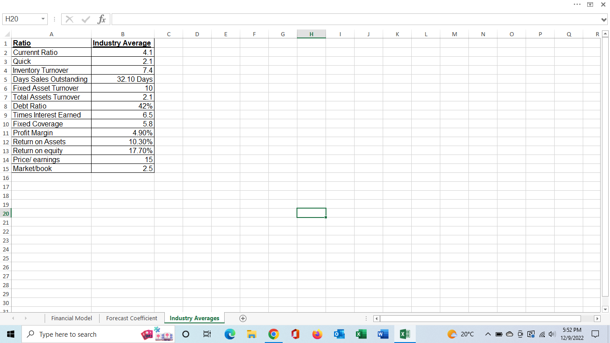Select the Industry Averages sheet tab

point(195,318)
